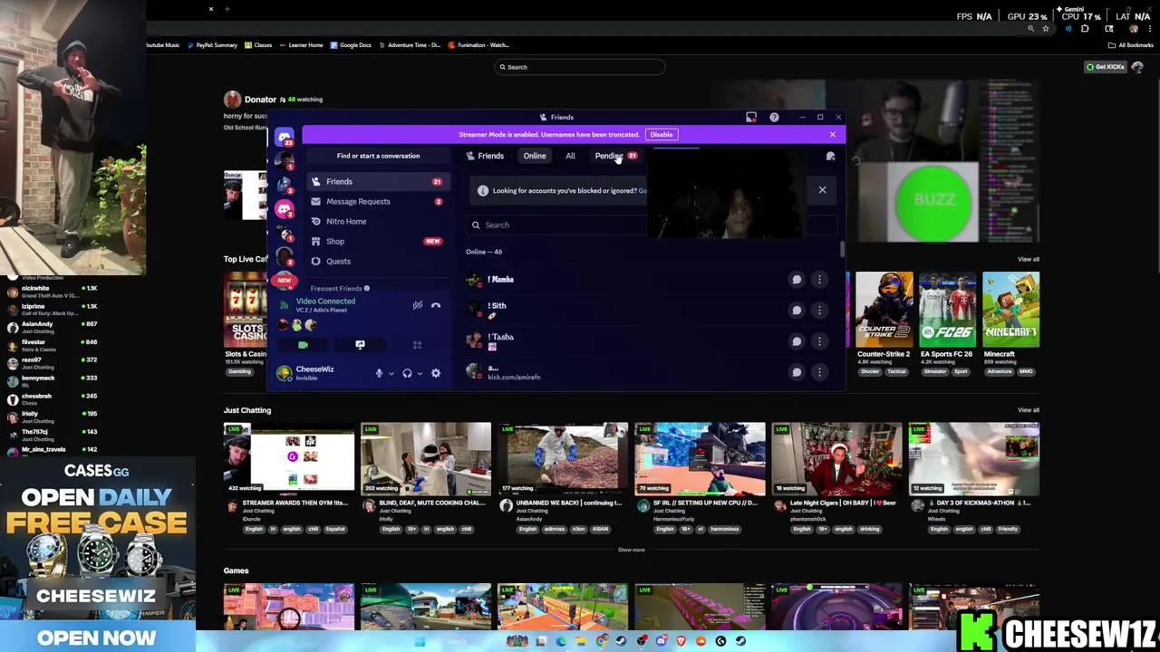Message ! Tasha via chat bubble icon
This screenshot has height=652, width=1160.
pos(797,341)
